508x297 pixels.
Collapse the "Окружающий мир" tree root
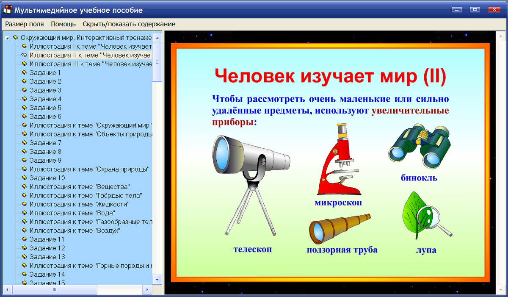click(x=7, y=37)
